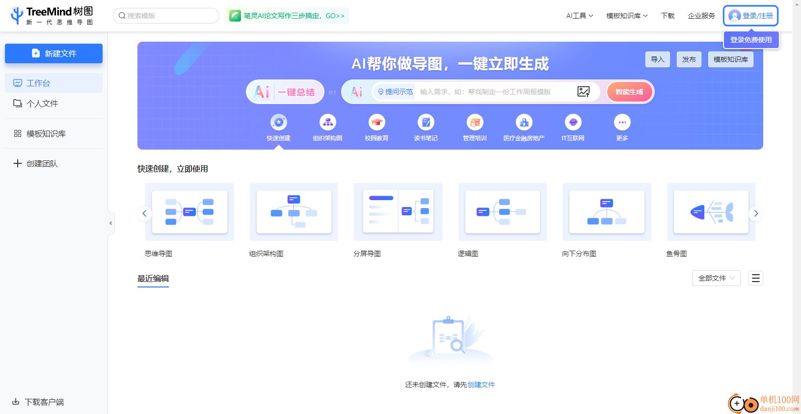Choose the 思维导图 template thumbnail
Screen dimensions: 801x414
point(189,212)
